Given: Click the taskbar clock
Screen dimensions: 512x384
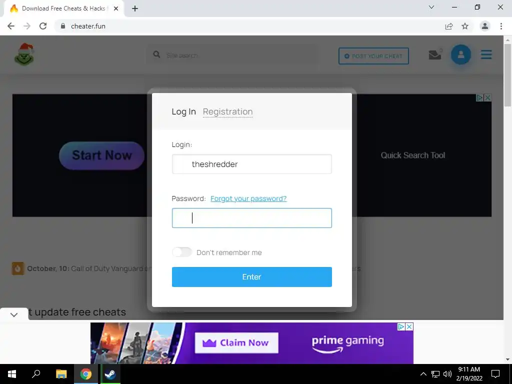Looking at the screenshot, I should [469, 374].
